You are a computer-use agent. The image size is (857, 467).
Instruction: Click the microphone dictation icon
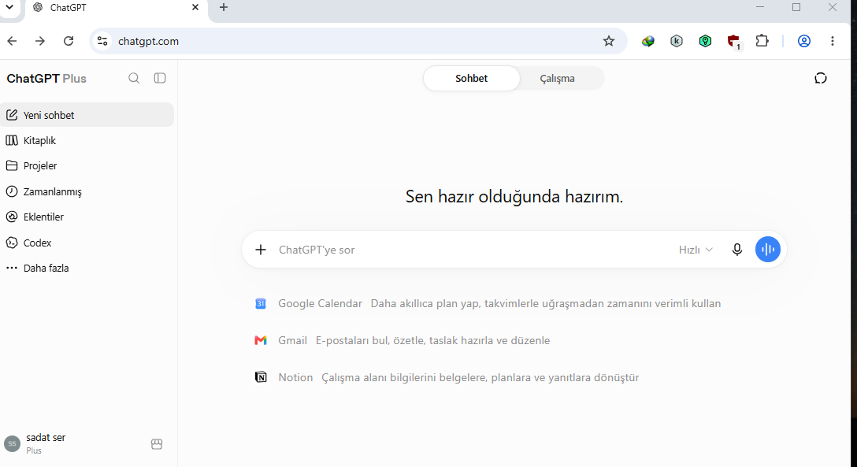pyautogui.click(x=736, y=250)
